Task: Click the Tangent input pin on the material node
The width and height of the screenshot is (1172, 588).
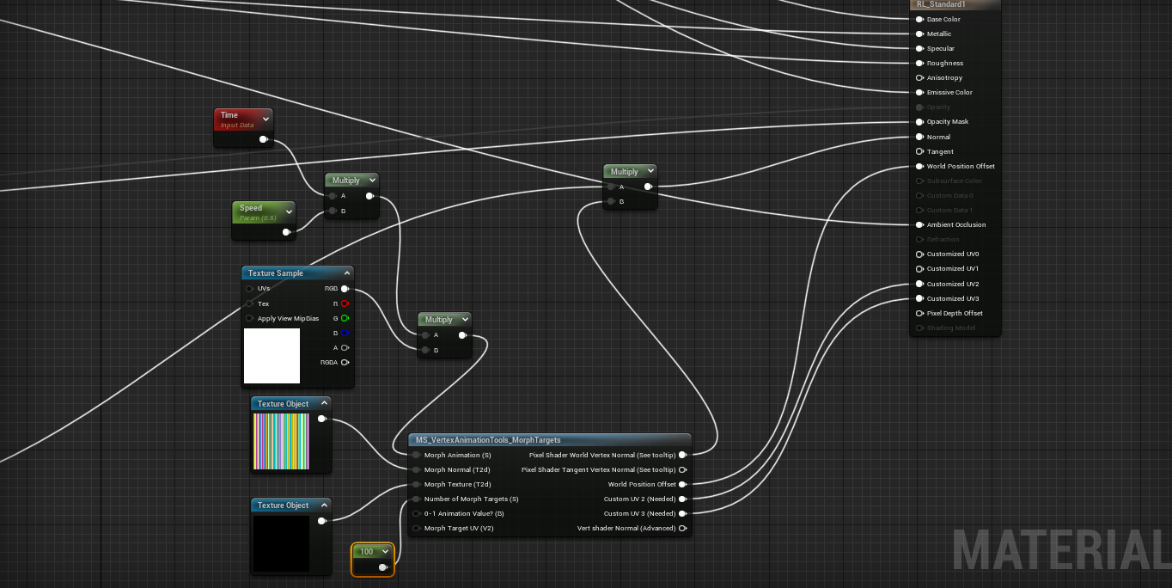Action: [x=919, y=151]
